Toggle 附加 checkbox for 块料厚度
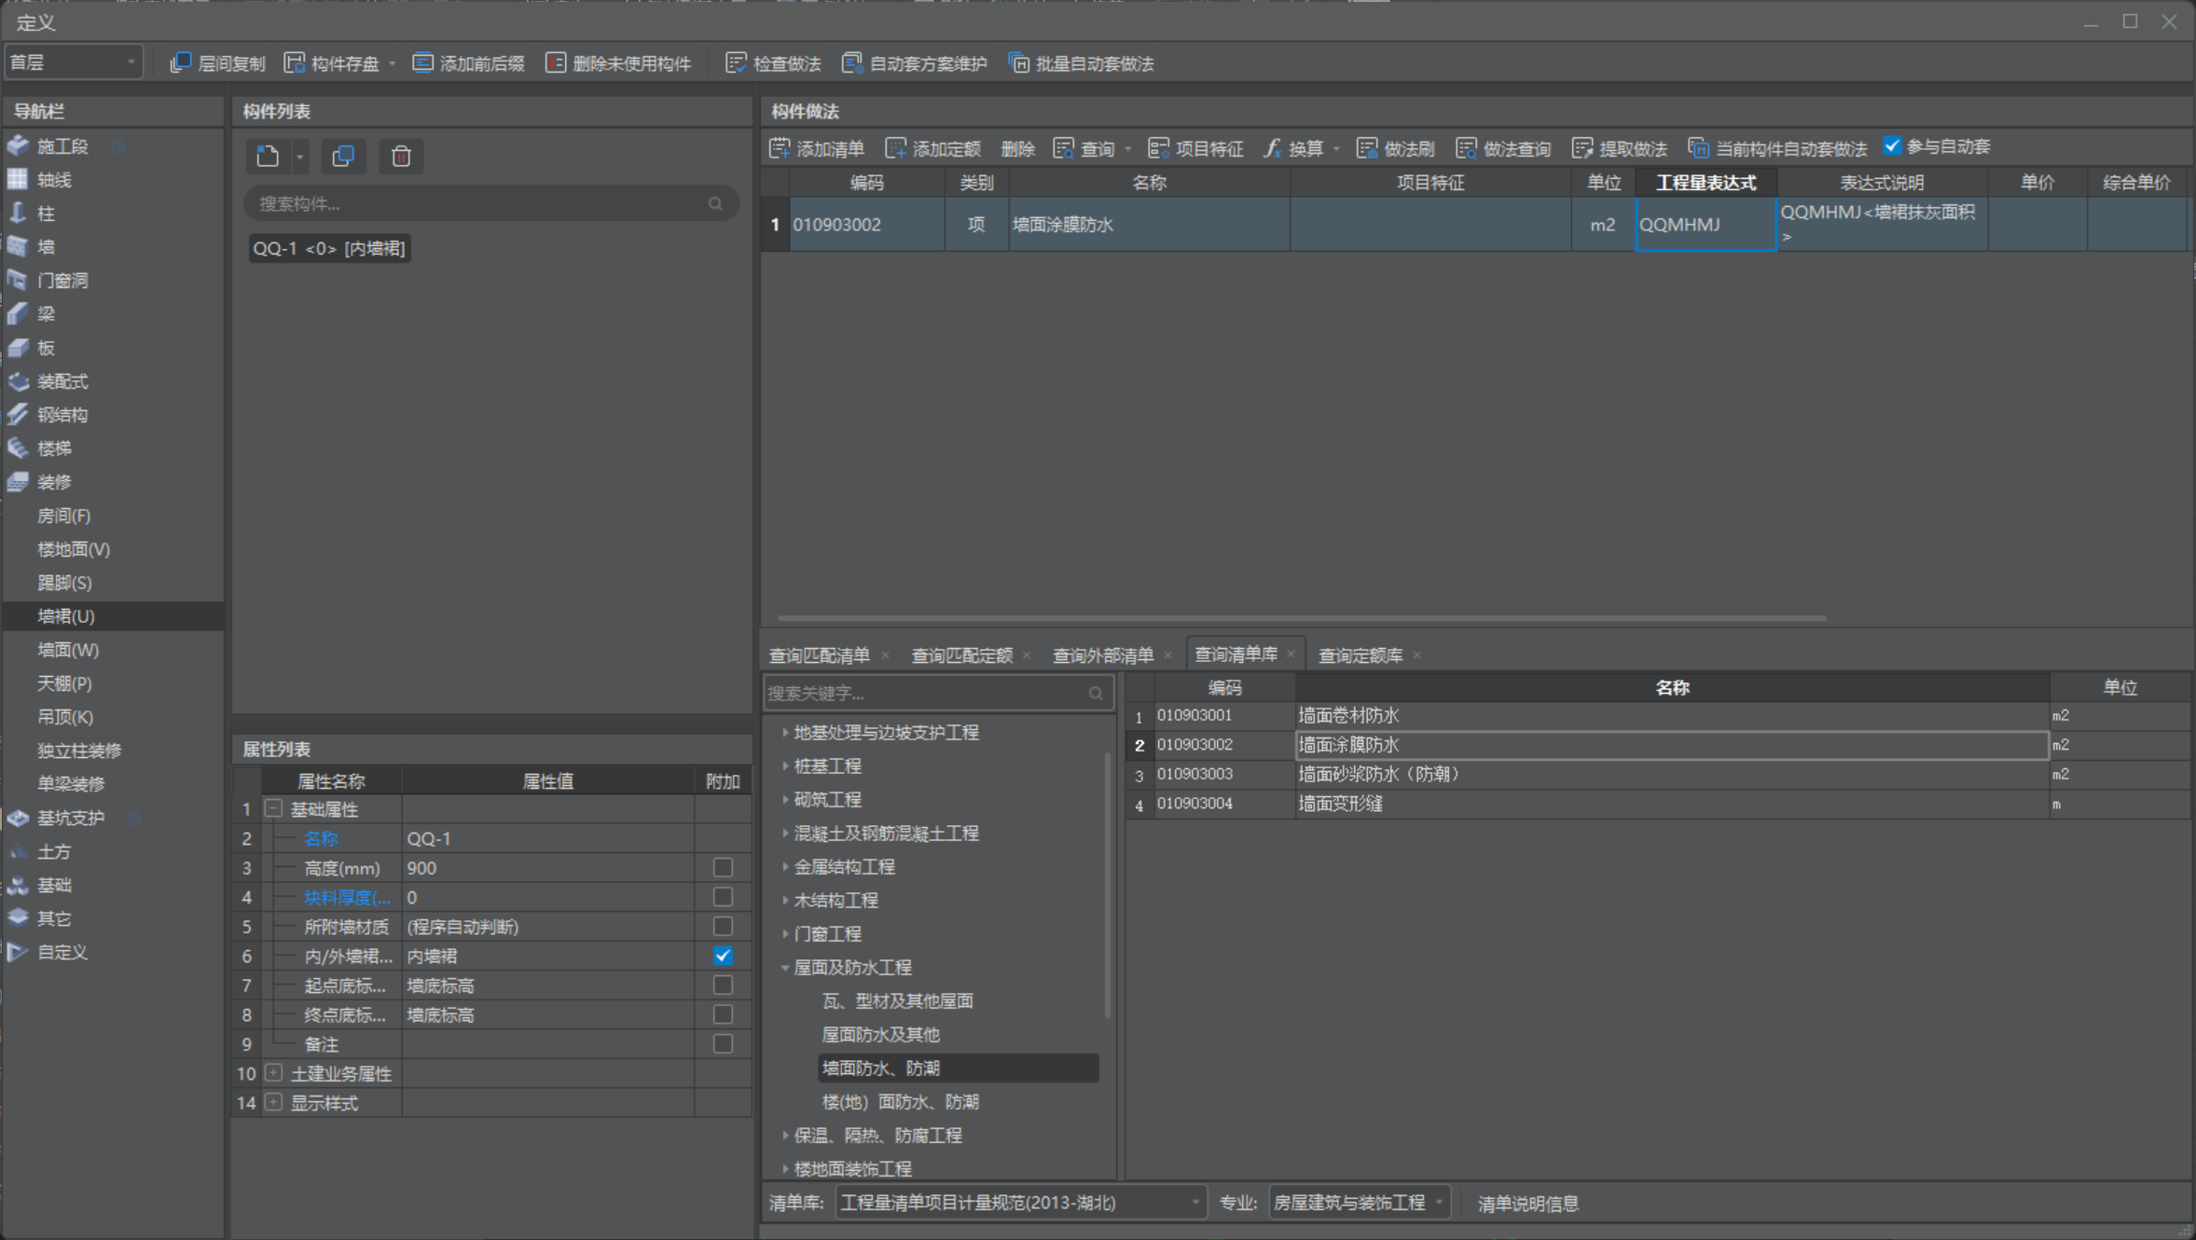 [x=723, y=897]
